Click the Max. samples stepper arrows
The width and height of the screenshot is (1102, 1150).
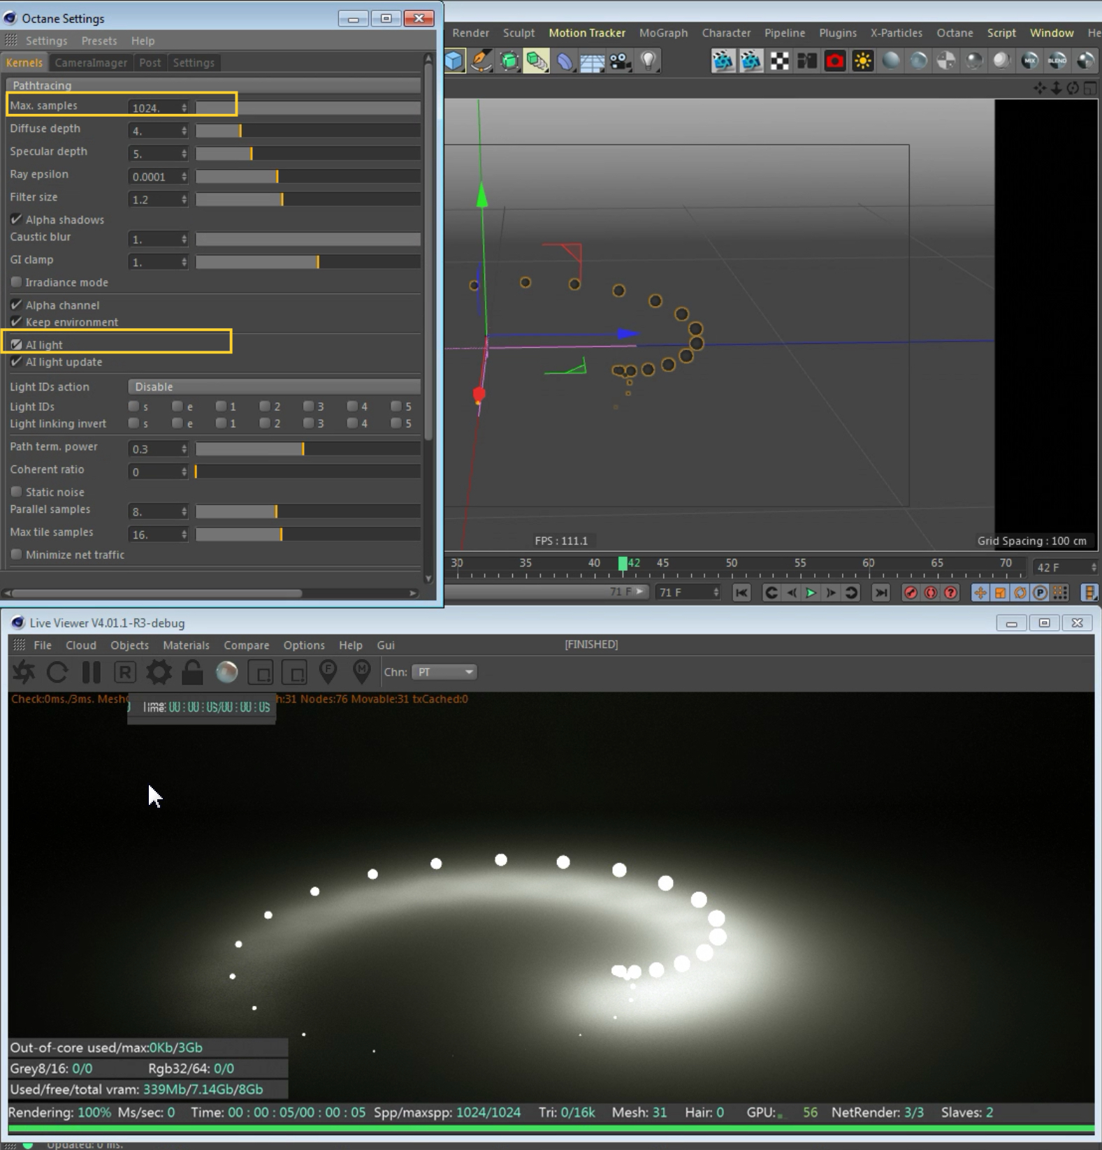(184, 108)
